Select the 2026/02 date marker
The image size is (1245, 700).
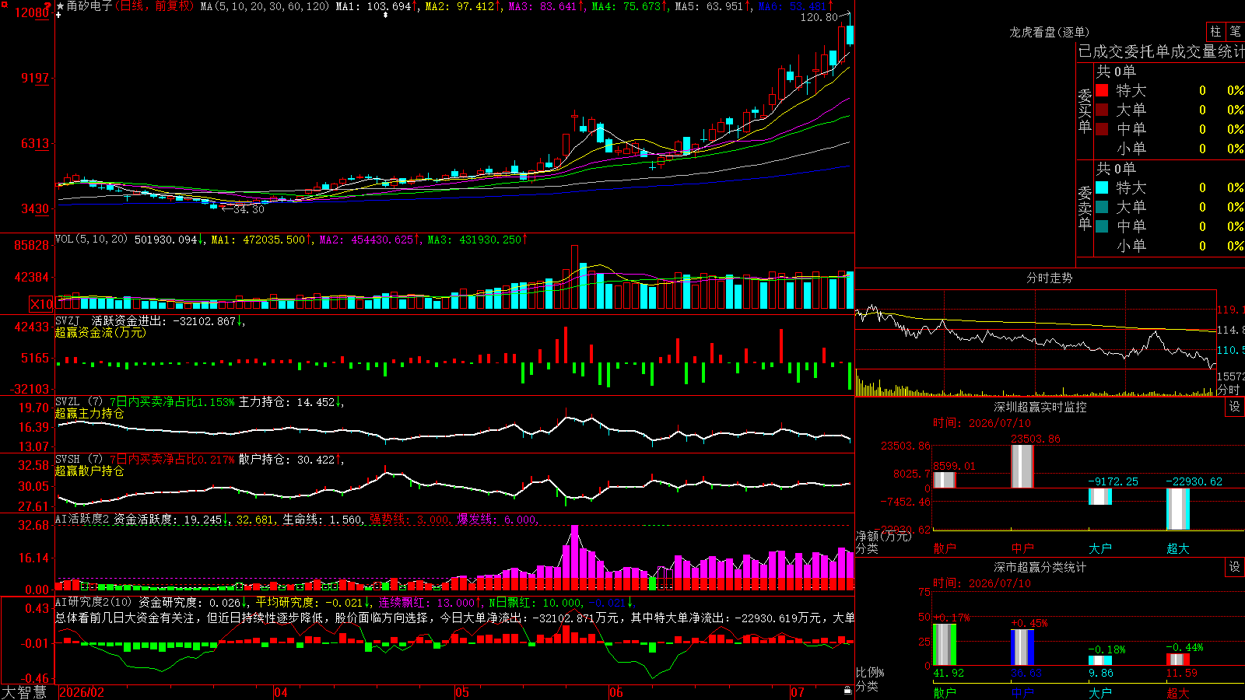82,692
